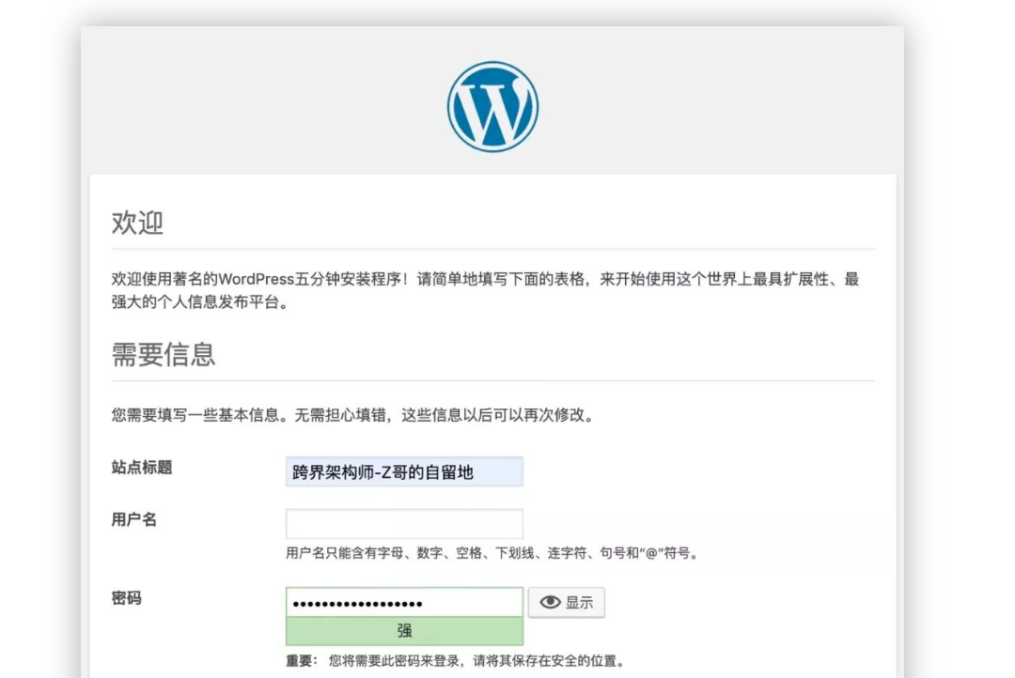Click the 需要信息 heading
Screen dimensions: 1015x678
click(164, 355)
